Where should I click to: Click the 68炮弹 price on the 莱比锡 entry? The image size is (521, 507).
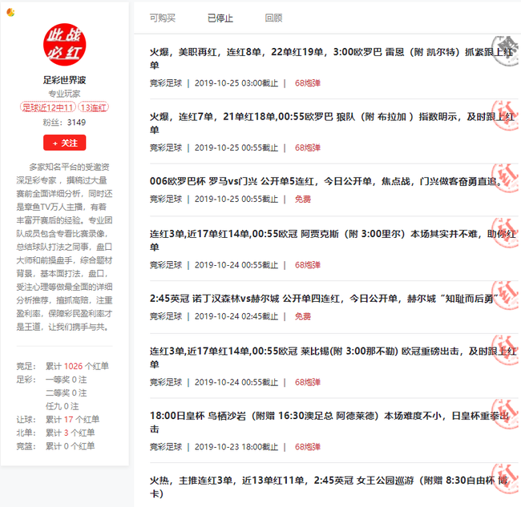[308, 382]
